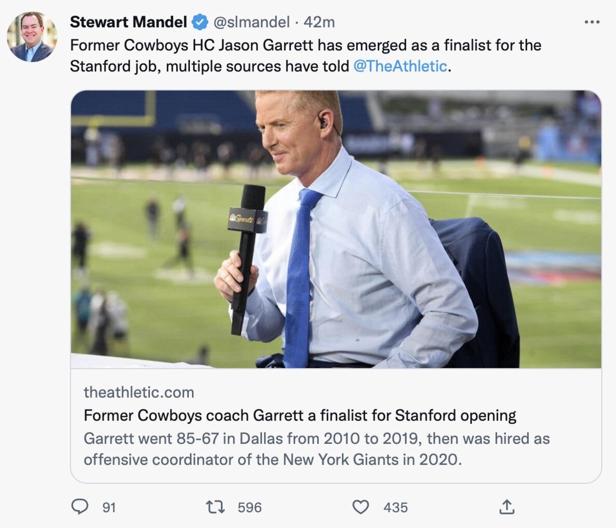
Task: Click the article description about Garrett's record
Action: 316,449
